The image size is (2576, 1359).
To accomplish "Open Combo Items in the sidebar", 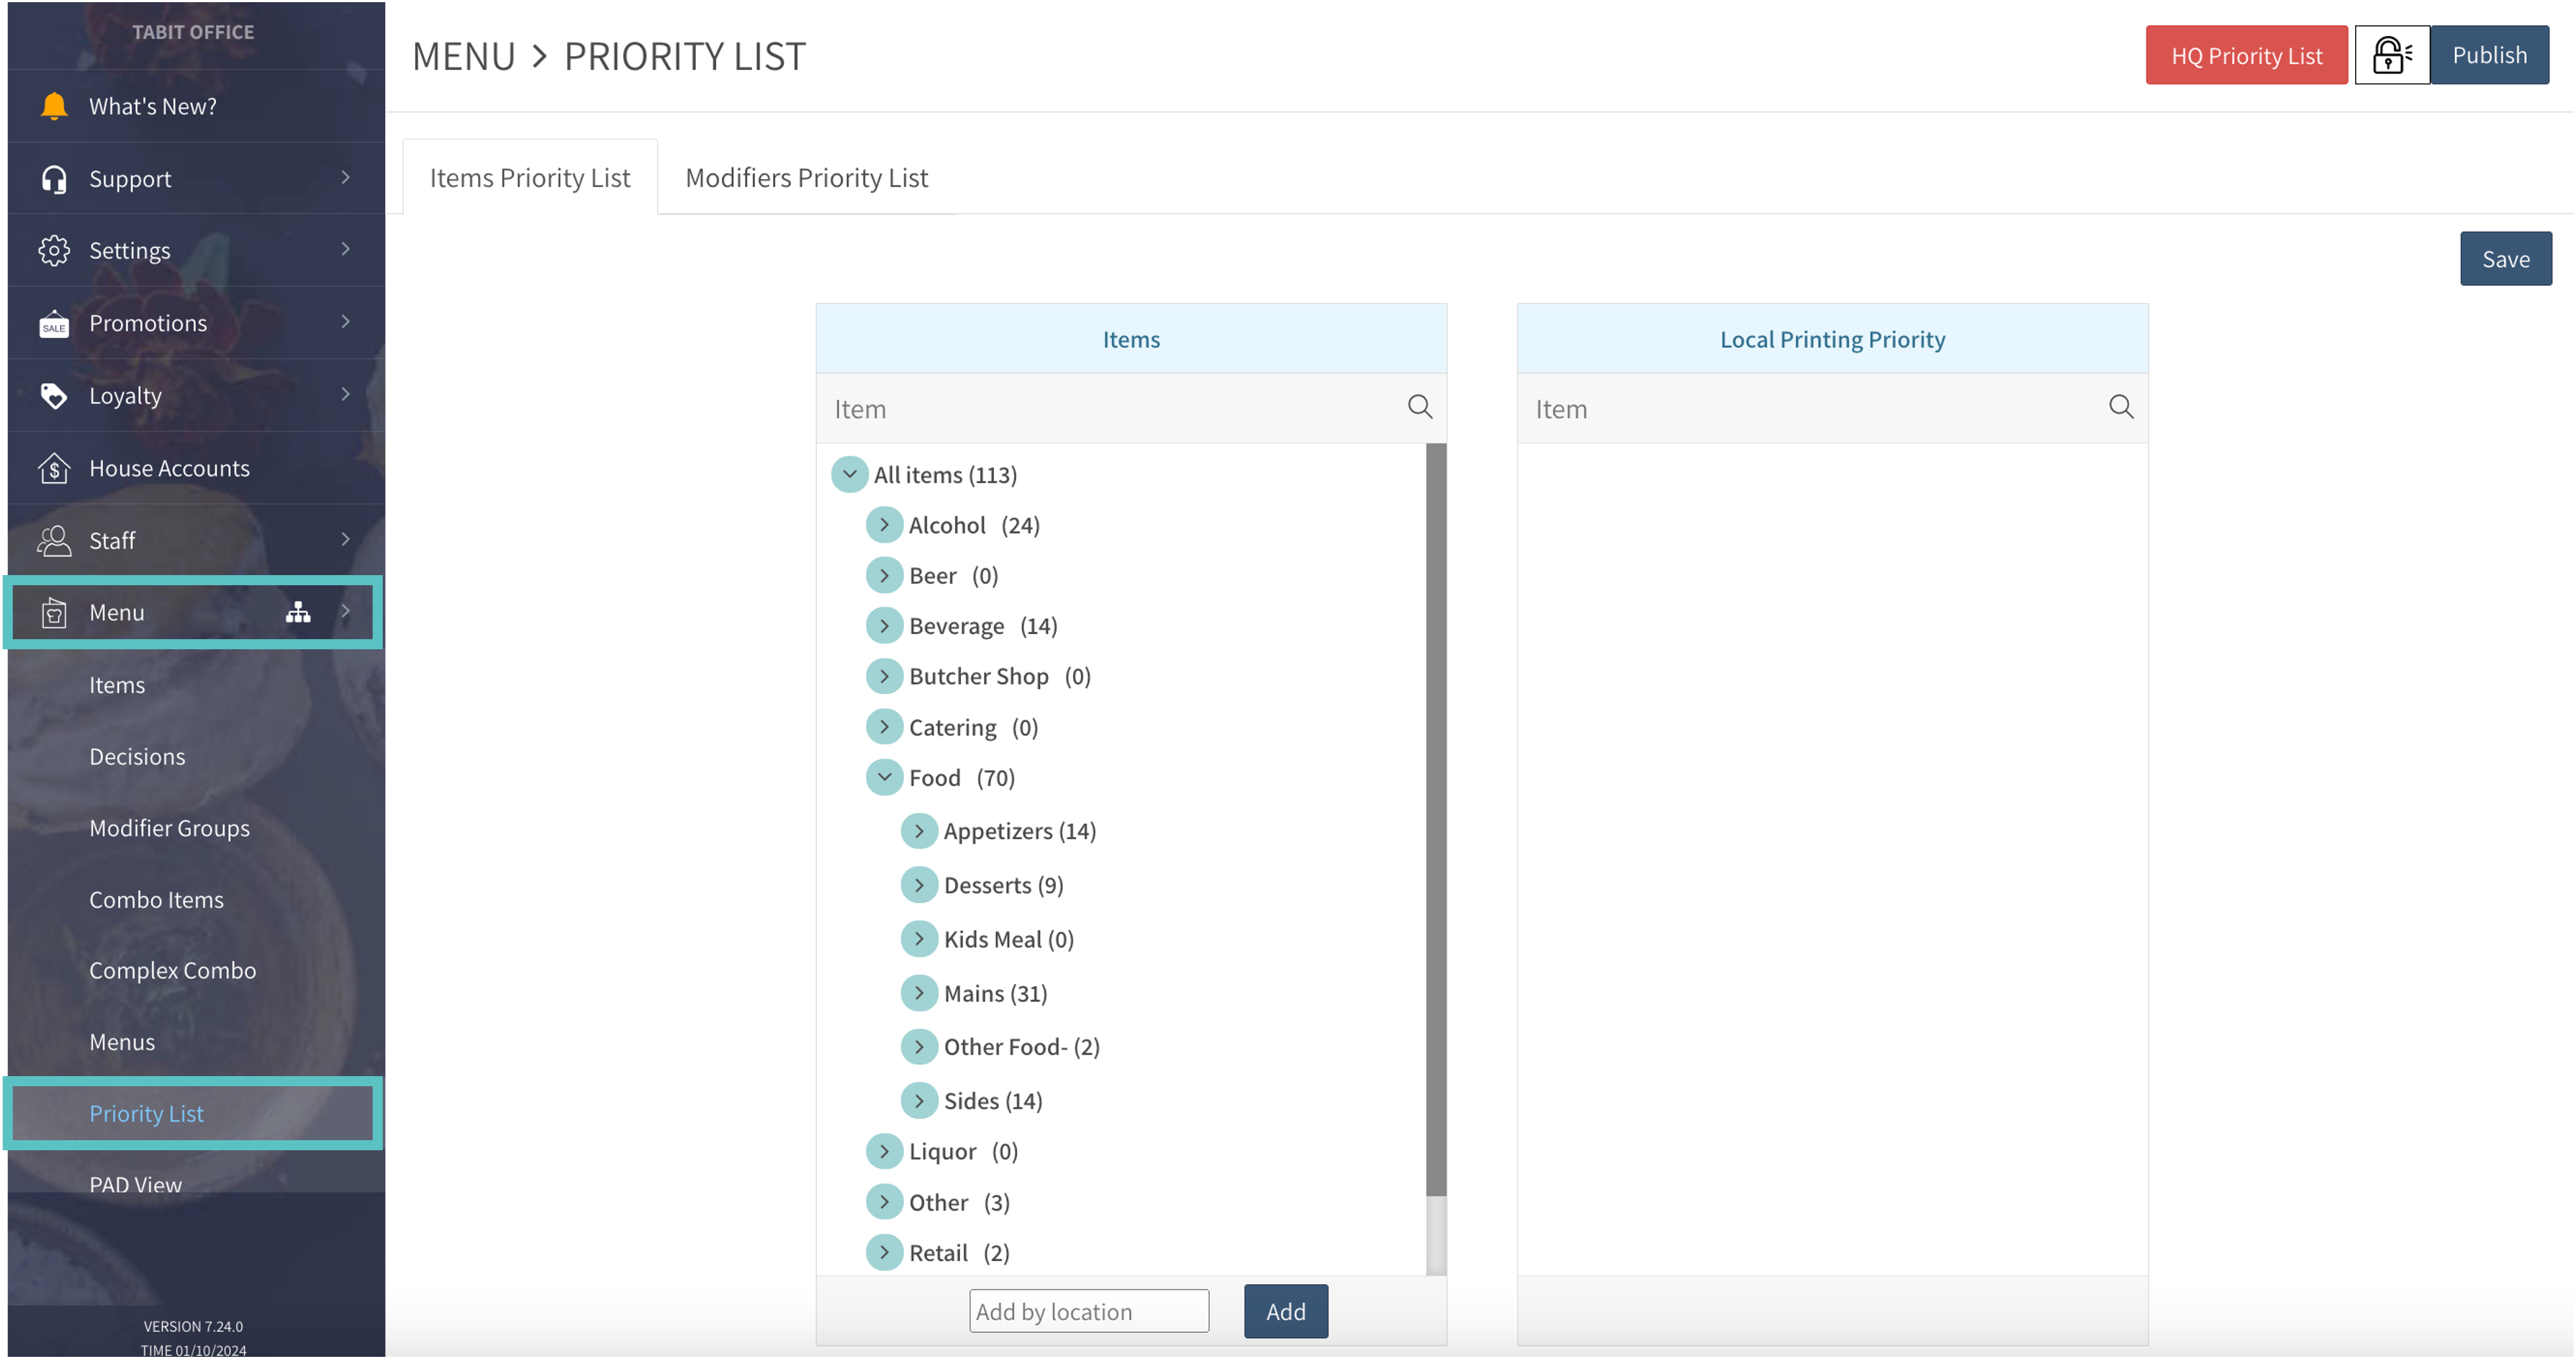I will 156,899.
